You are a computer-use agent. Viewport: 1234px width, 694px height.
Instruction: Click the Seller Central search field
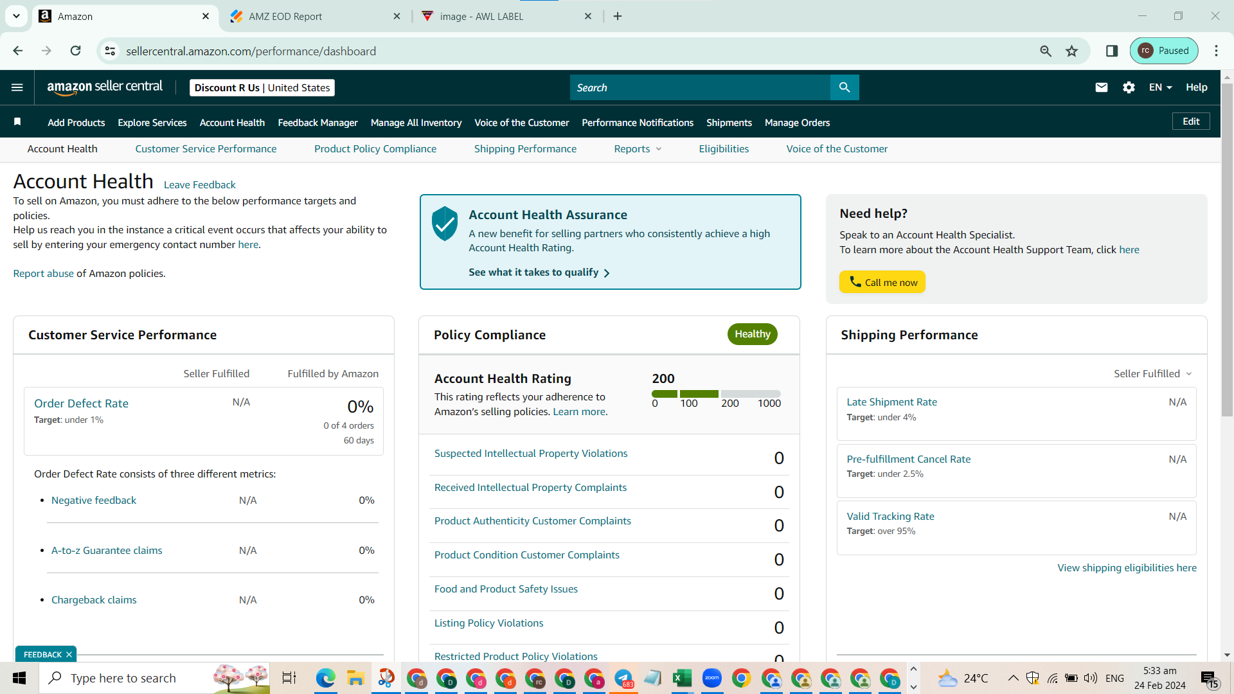700,87
